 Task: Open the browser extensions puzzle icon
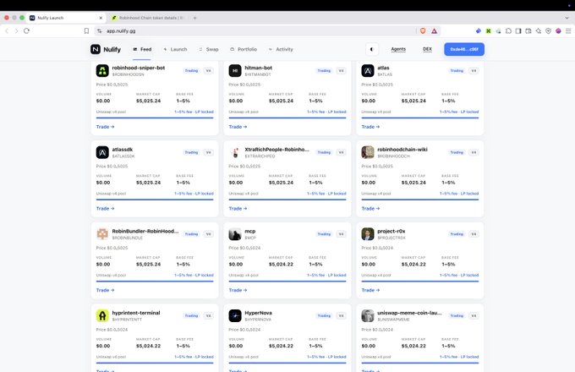[x=508, y=30]
